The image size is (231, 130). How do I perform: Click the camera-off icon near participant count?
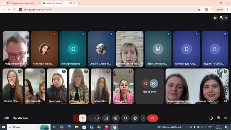point(215,18)
